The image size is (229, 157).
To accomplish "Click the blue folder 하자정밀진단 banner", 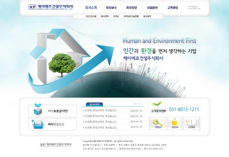I will pyautogui.click(x=52, y=125).
